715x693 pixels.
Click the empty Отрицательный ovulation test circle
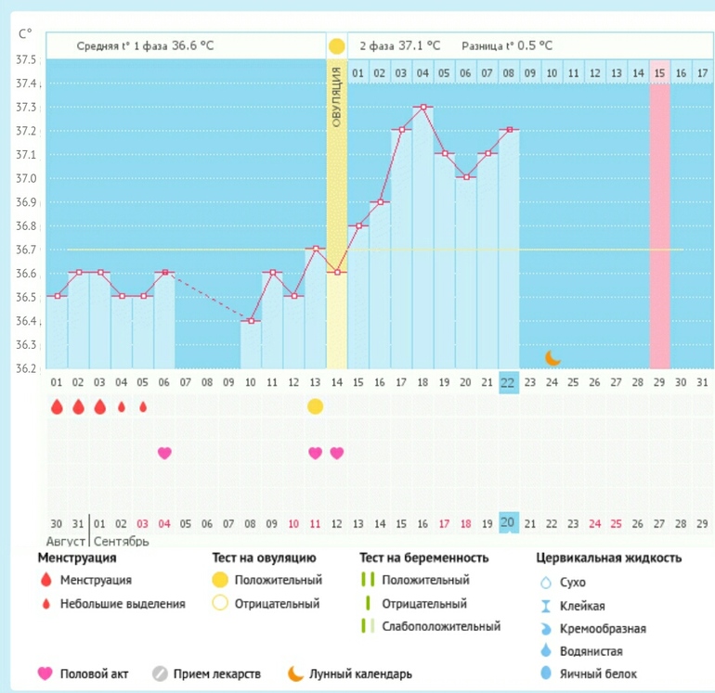click(221, 604)
